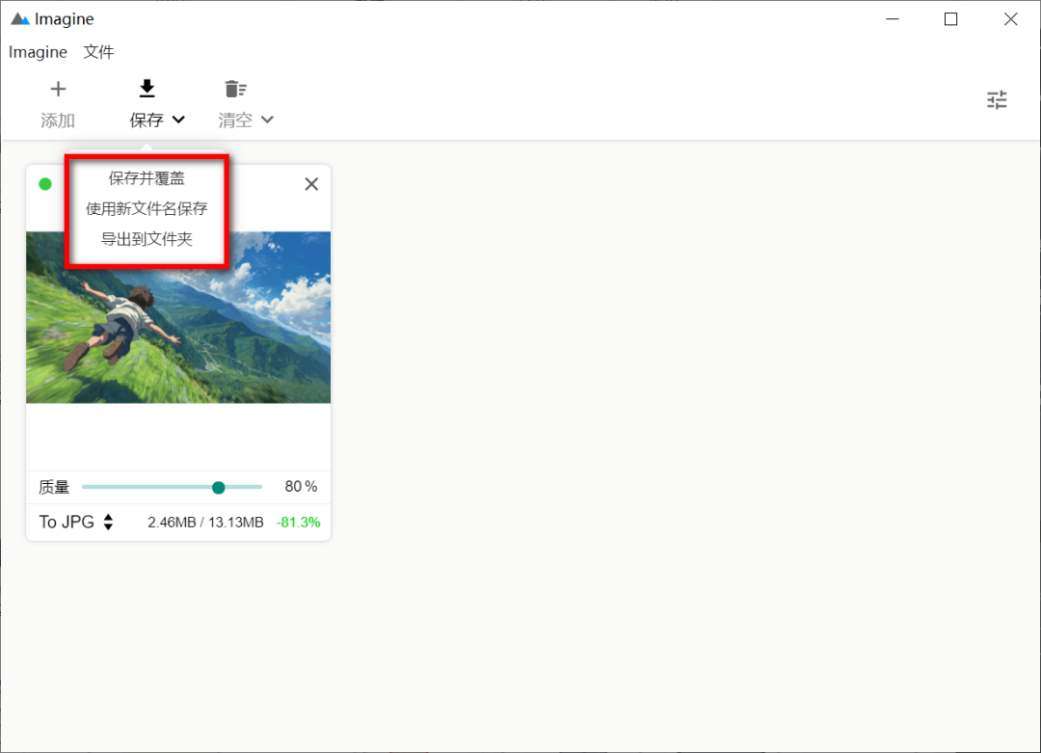Image resolution: width=1041 pixels, height=753 pixels.
Task: Click the 质量 slider track's far right end
Action: pos(260,488)
